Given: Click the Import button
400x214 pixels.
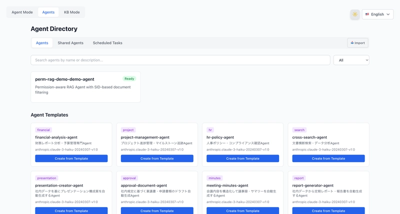Looking at the screenshot, I should point(357,43).
